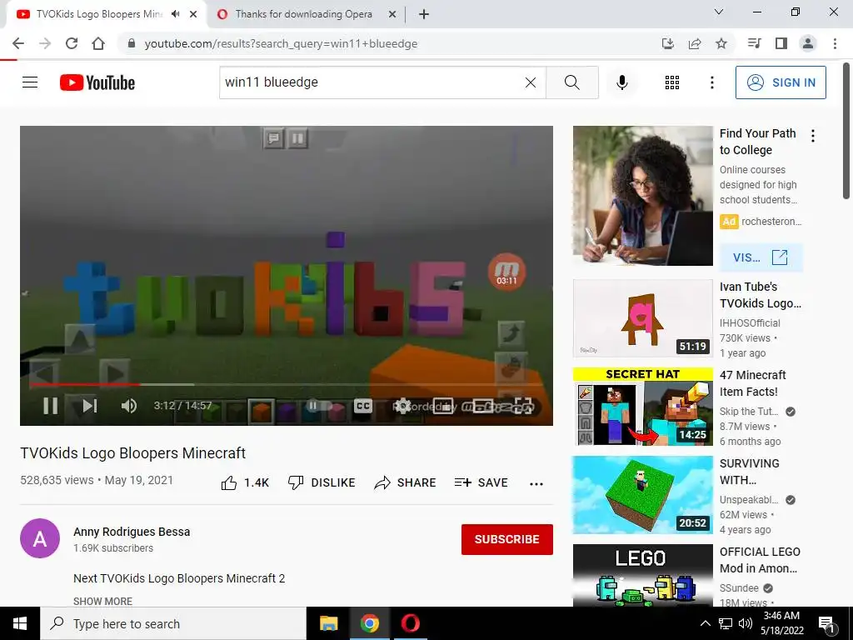This screenshot has width=853, height=640.
Task: Open more actions ellipsis below video
Action: coord(536,484)
